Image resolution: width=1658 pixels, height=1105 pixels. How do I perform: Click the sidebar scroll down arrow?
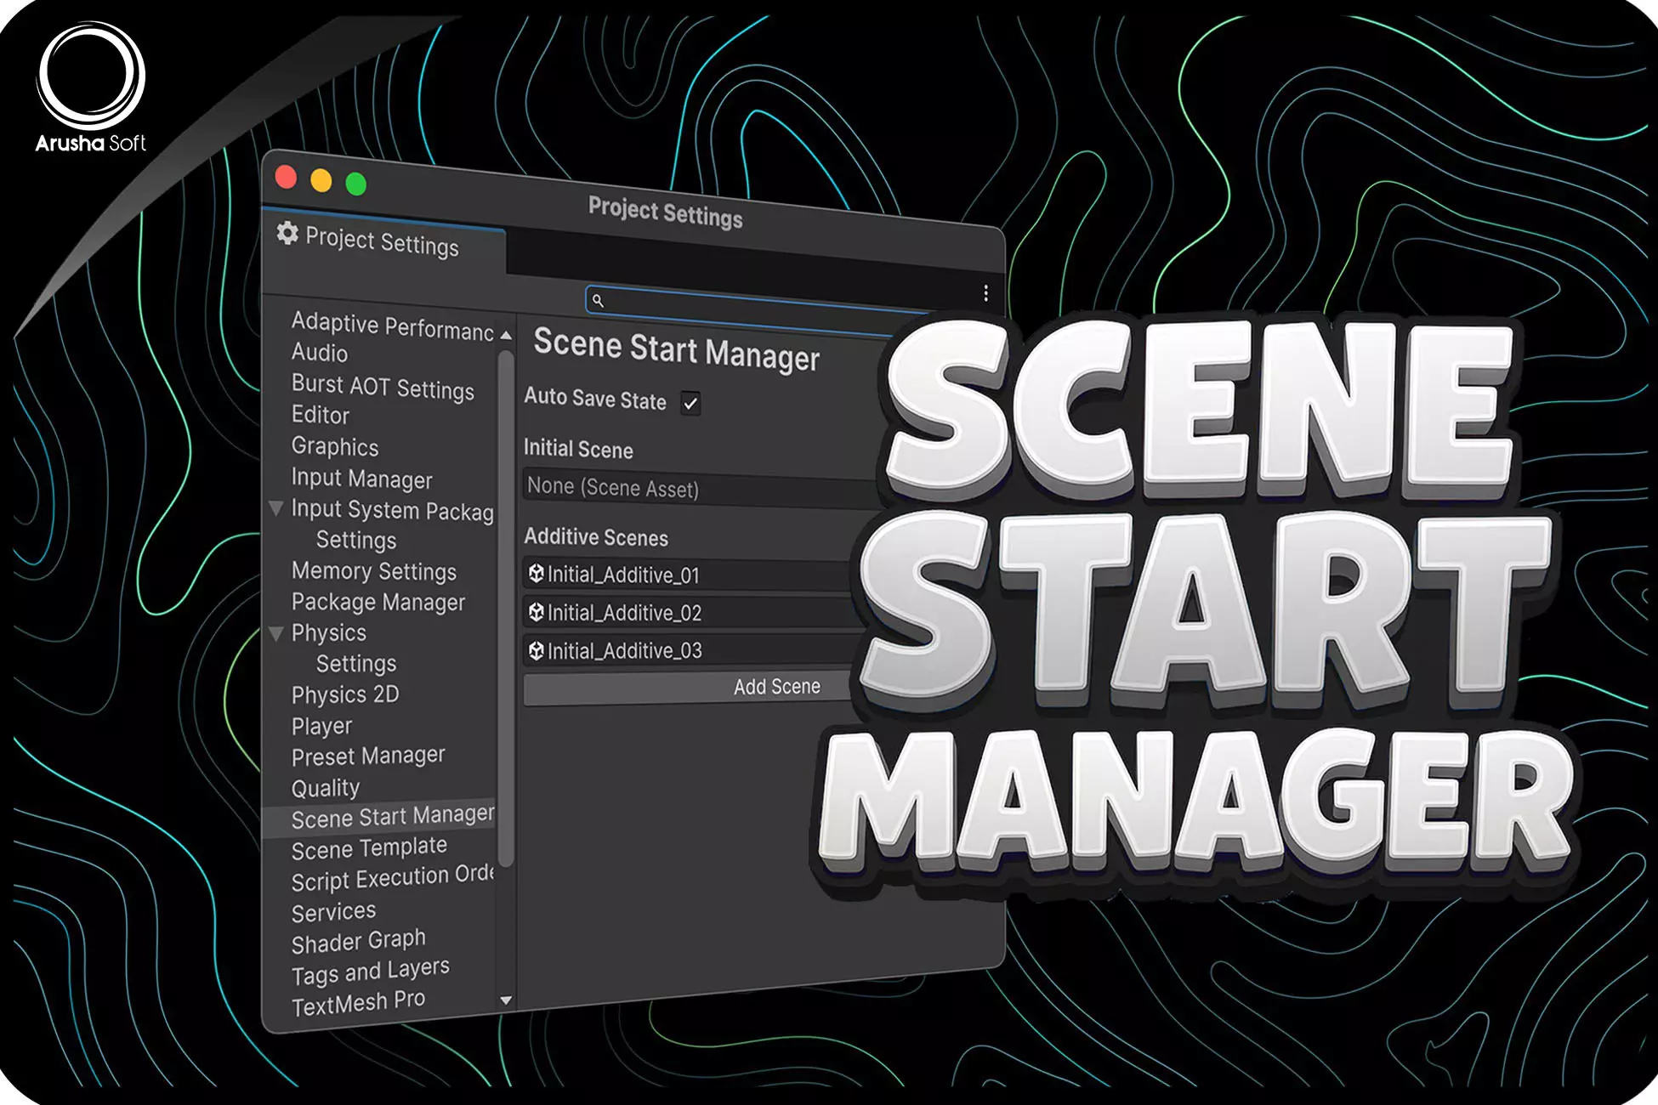pyautogui.click(x=506, y=1000)
